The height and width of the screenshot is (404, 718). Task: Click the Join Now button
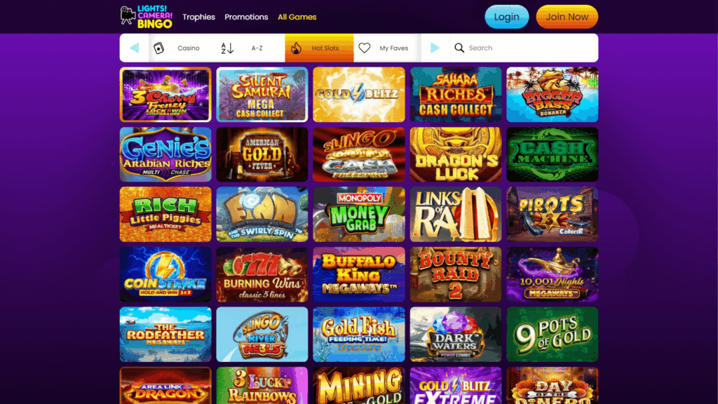pos(567,17)
